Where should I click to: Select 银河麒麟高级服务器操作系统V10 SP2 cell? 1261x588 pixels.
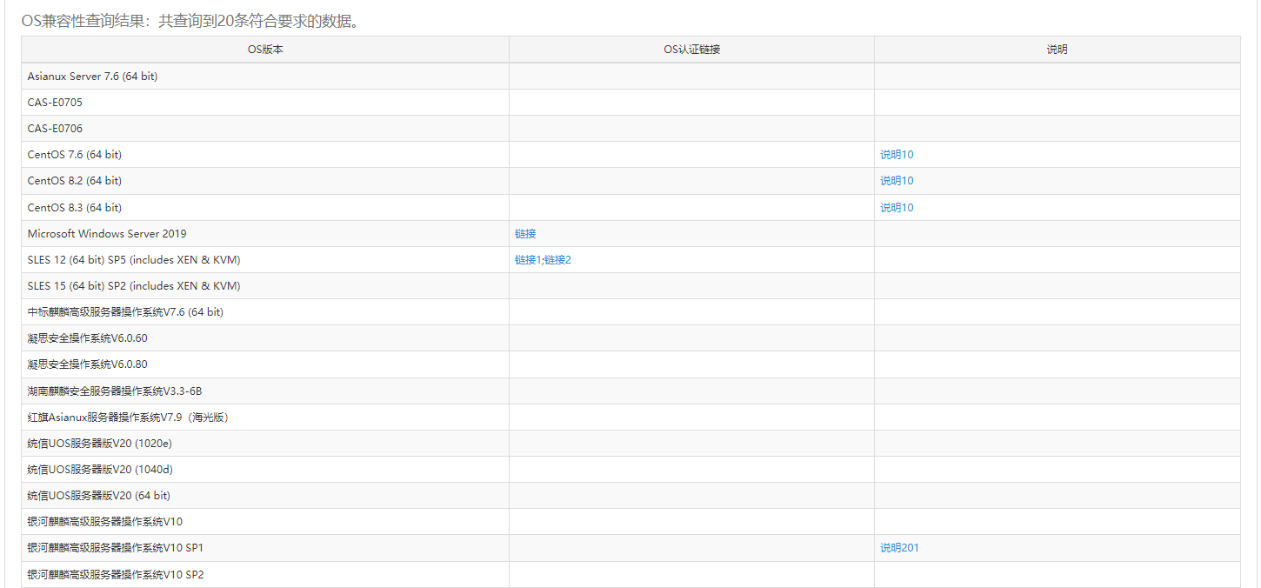pyautogui.click(x=265, y=575)
